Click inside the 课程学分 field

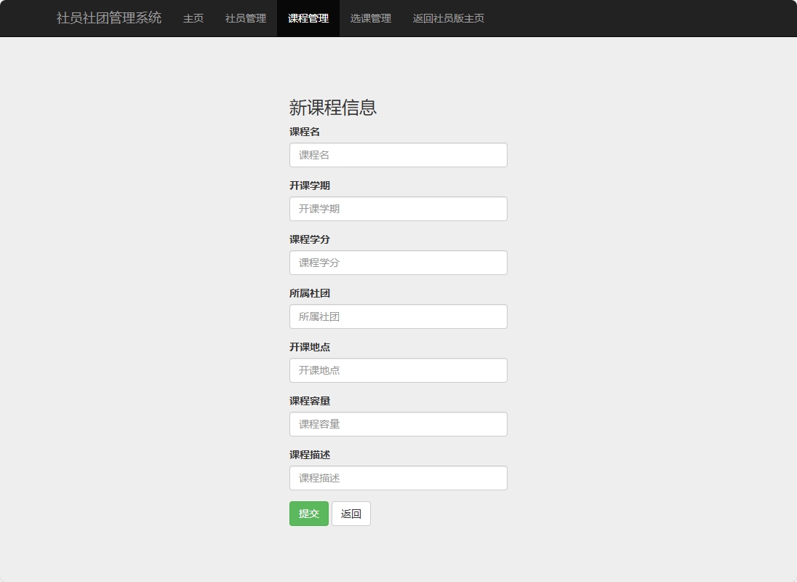click(398, 263)
